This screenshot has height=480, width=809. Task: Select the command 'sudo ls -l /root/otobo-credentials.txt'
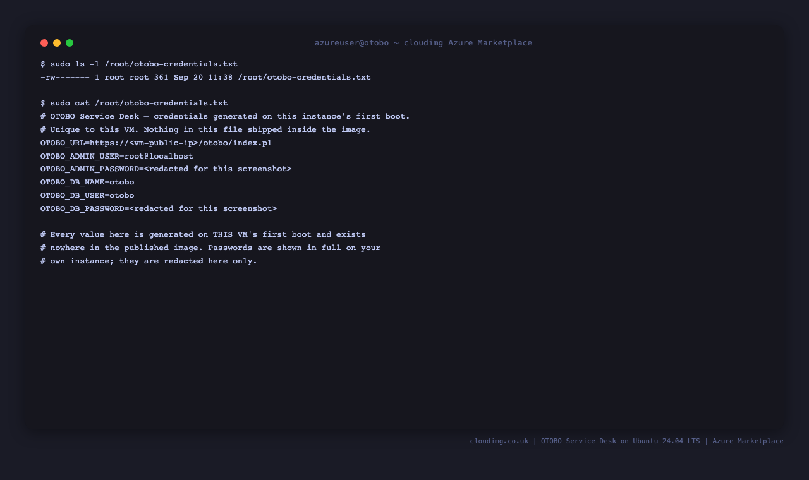click(x=144, y=64)
